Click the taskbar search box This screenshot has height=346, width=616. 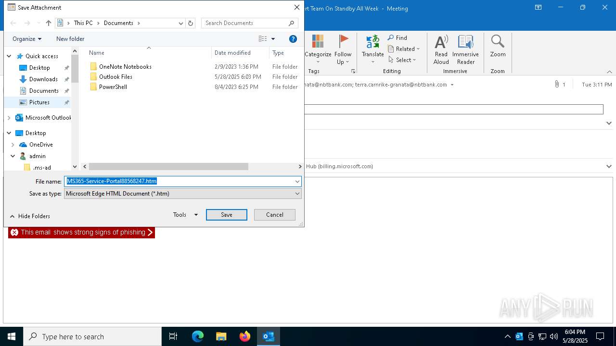point(92,337)
